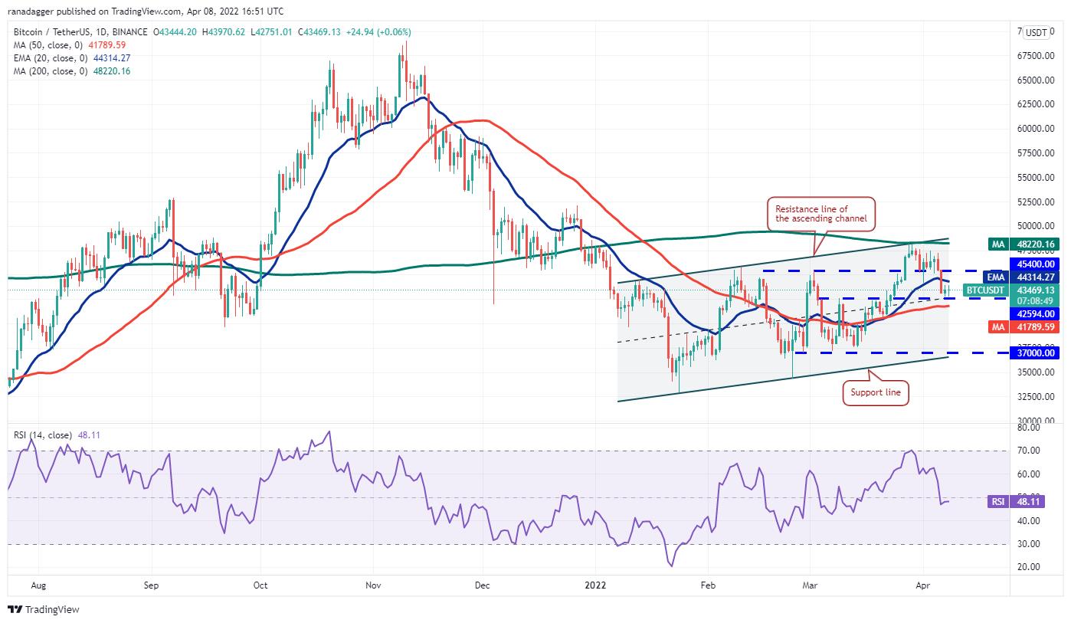Click the 'Dec' label on time axis
Image resolution: width=1071 pixels, height=623 pixels.
pyautogui.click(x=483, y=585)
